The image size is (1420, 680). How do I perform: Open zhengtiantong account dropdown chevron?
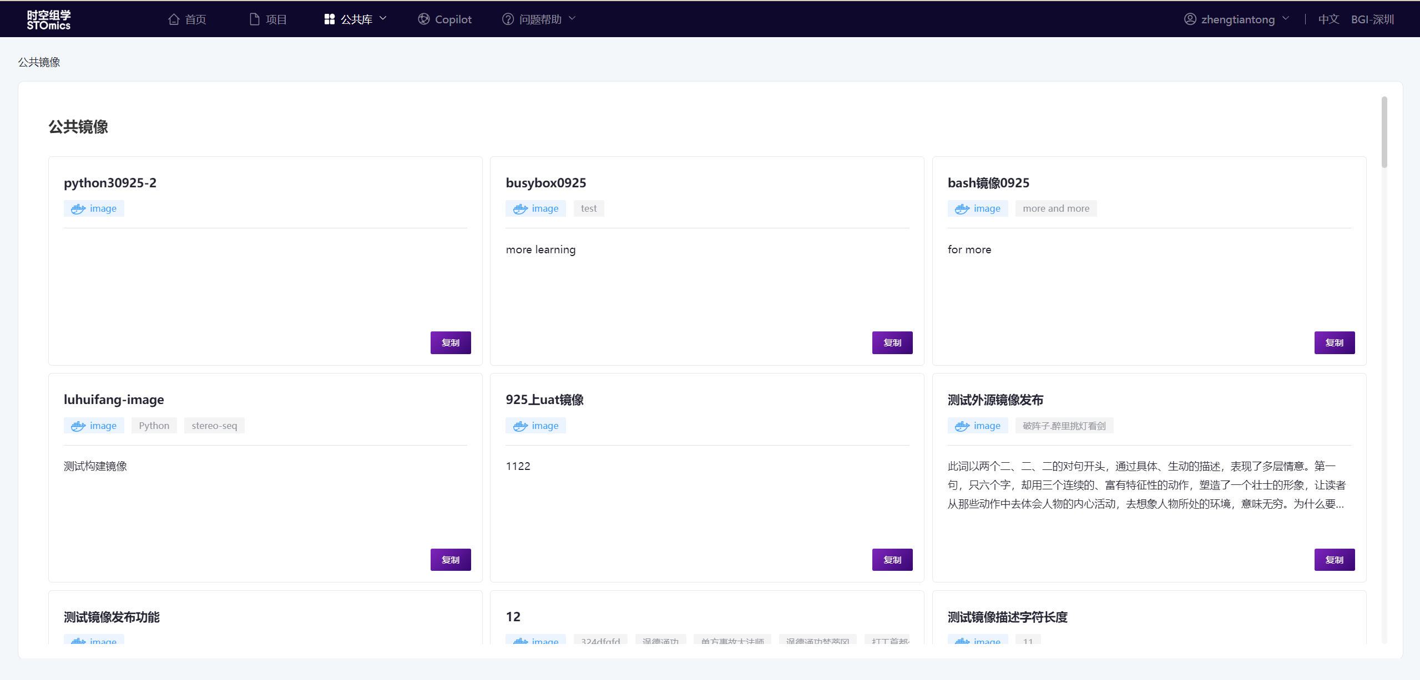[x=1286, y=19]
